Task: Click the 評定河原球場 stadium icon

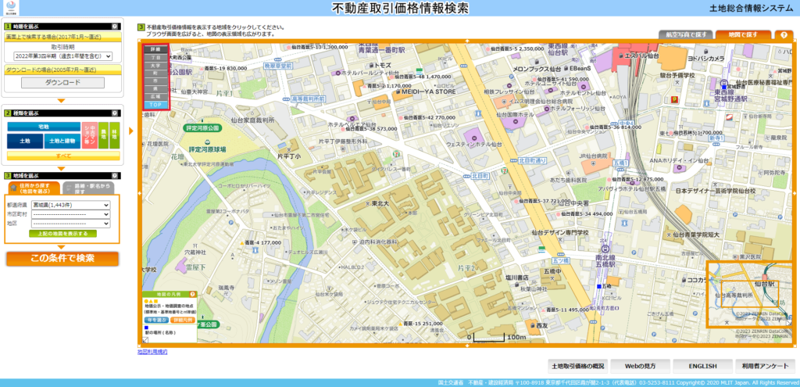Action: click(207, 142)
